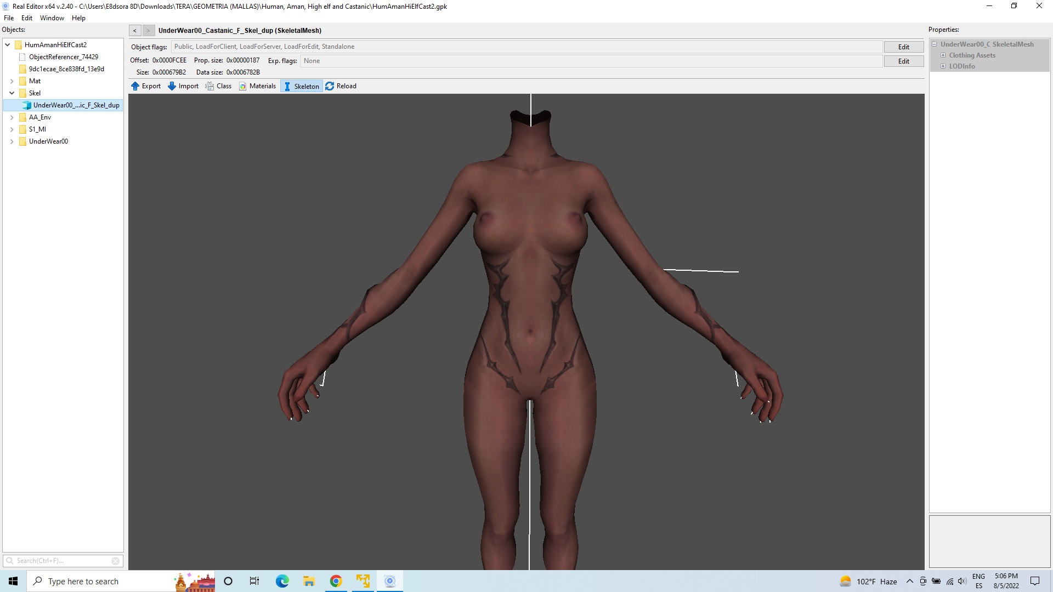Select ObjectReferencer_74429 in the tree
This screenshot has width=1053, height=592.
point(64,57)
